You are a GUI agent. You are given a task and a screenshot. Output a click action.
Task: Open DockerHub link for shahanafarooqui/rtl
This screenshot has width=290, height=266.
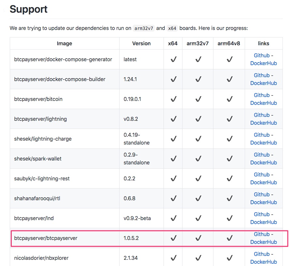(x=263, y=202)
